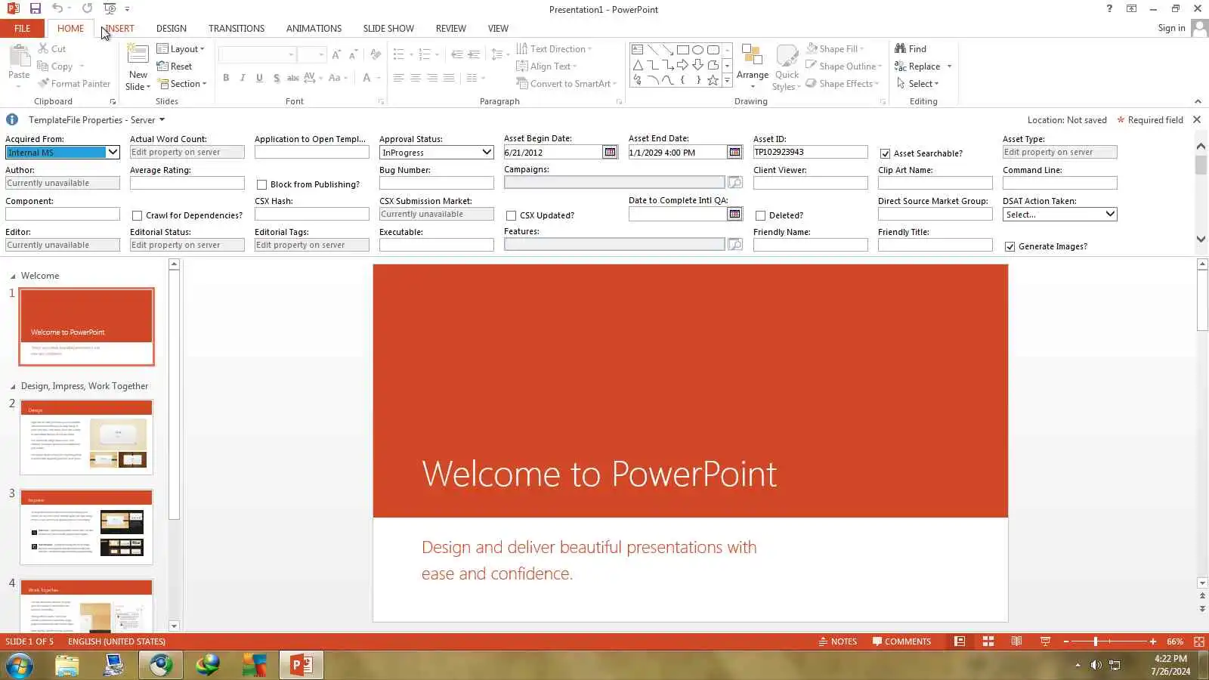Image resolution: width=1209 pixels, height=680 pixels.
Task: Click the Replace button
Action: 917,66
